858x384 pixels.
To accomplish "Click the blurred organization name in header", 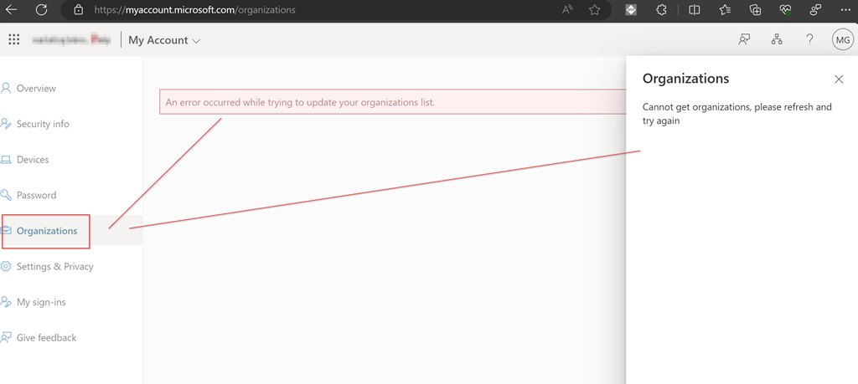I will (71, 39).
